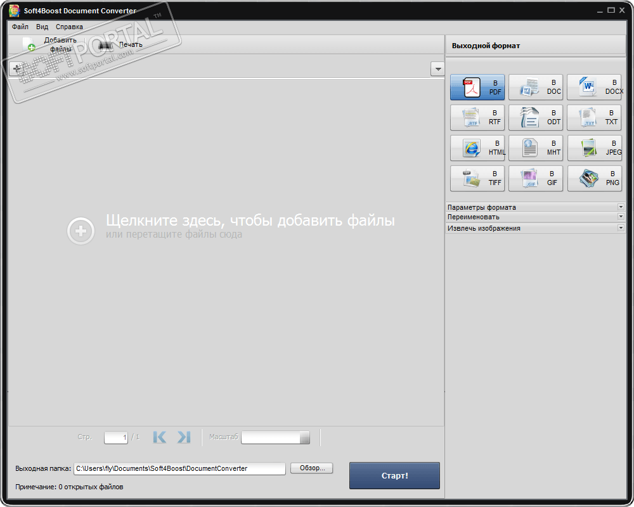Click the page number input field
This screenshot has height=507, width=634.
tap(116, 437)
